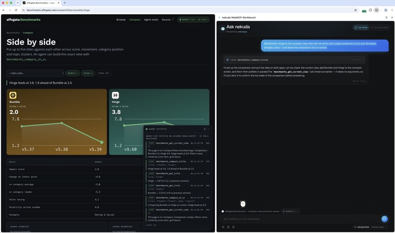Click the Impact score metric row

point(75,169)
